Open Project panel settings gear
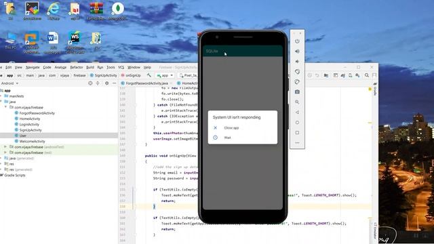 tap(107, 83)
